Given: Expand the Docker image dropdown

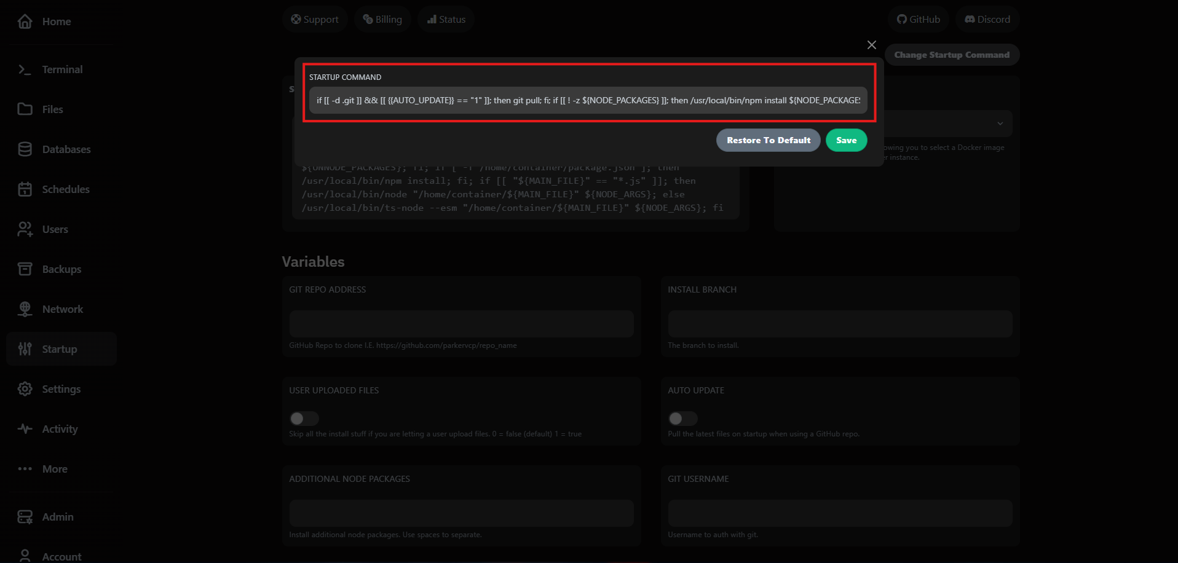Looking at the screenshot, I should tap(1000, 123).
